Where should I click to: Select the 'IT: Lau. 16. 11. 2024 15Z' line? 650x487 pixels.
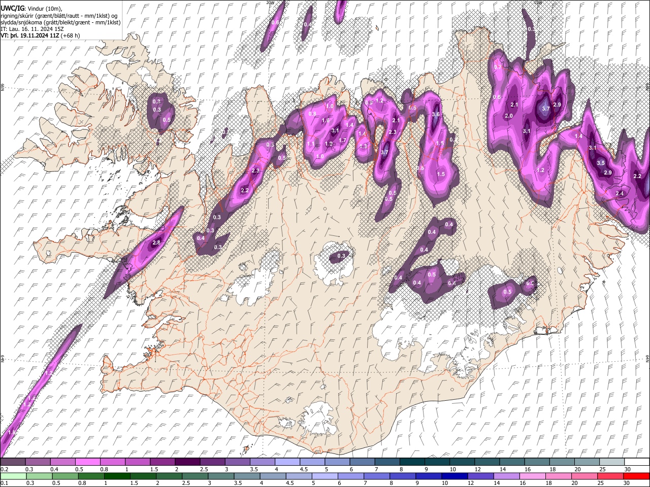pyautogui.click(x=31, y=29)
